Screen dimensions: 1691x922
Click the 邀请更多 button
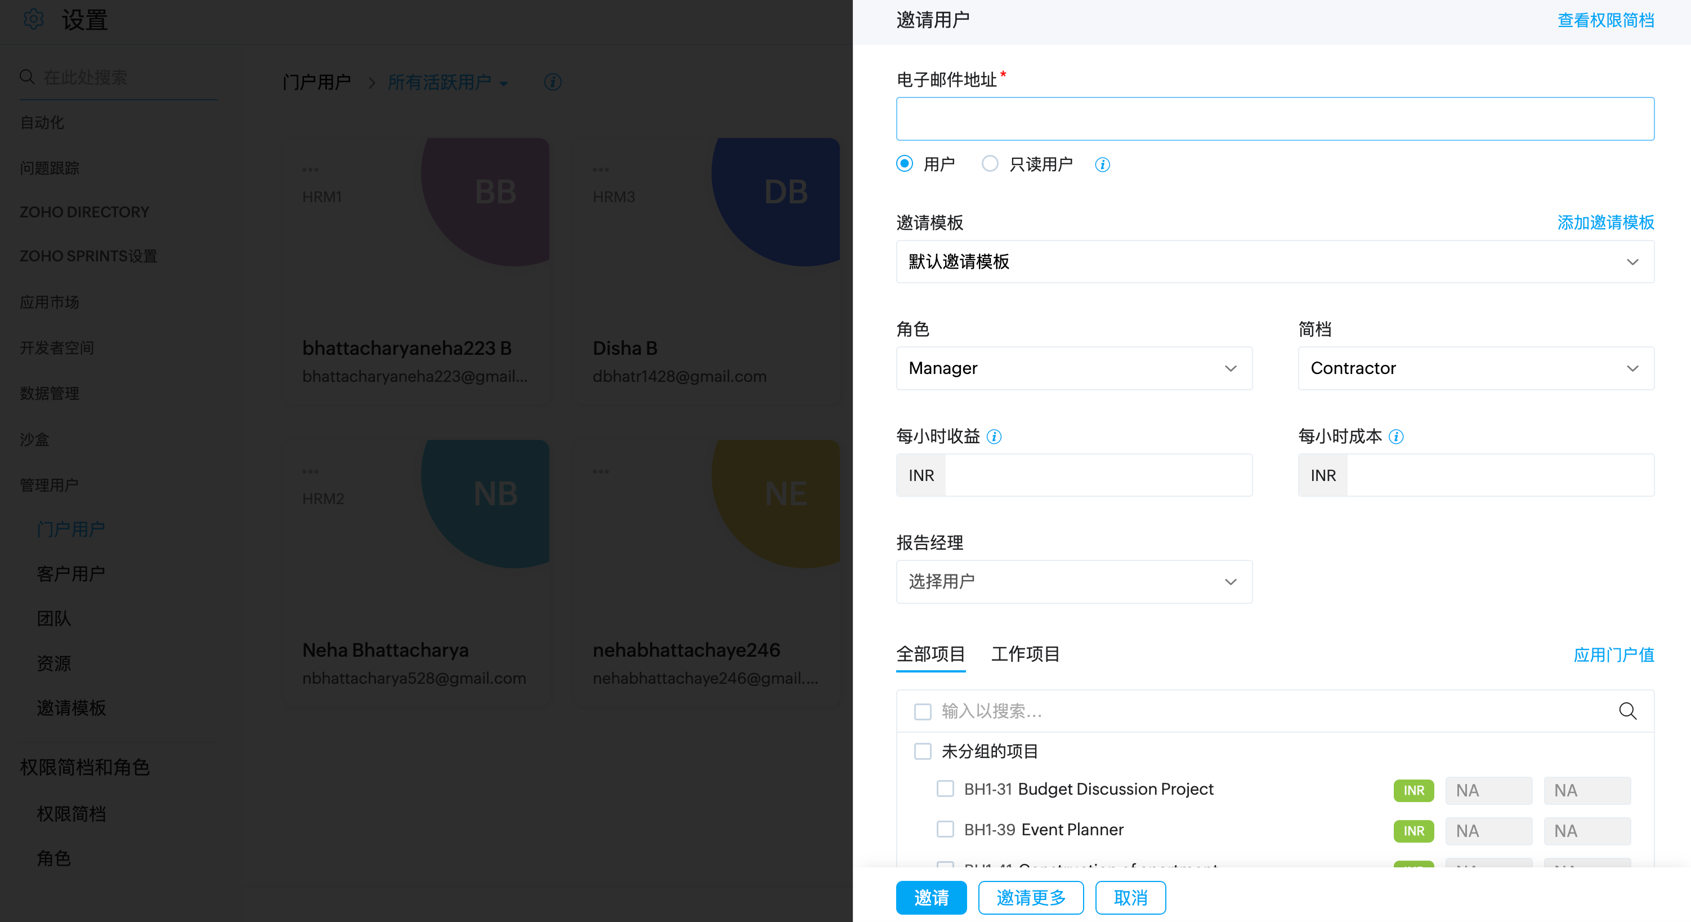[x=1031, y=897]
